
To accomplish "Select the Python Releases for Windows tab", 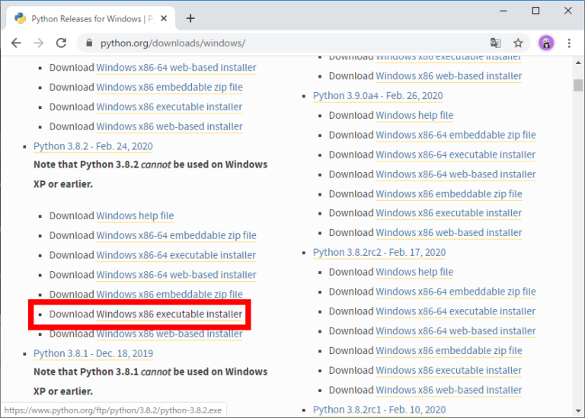I will 84,18.
